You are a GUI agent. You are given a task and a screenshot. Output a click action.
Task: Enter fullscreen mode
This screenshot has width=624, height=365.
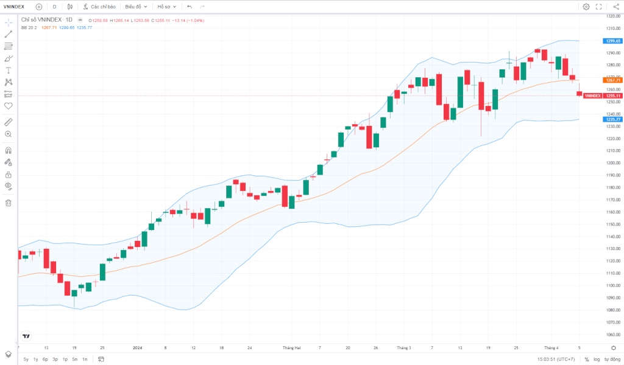tap(598, 7)
